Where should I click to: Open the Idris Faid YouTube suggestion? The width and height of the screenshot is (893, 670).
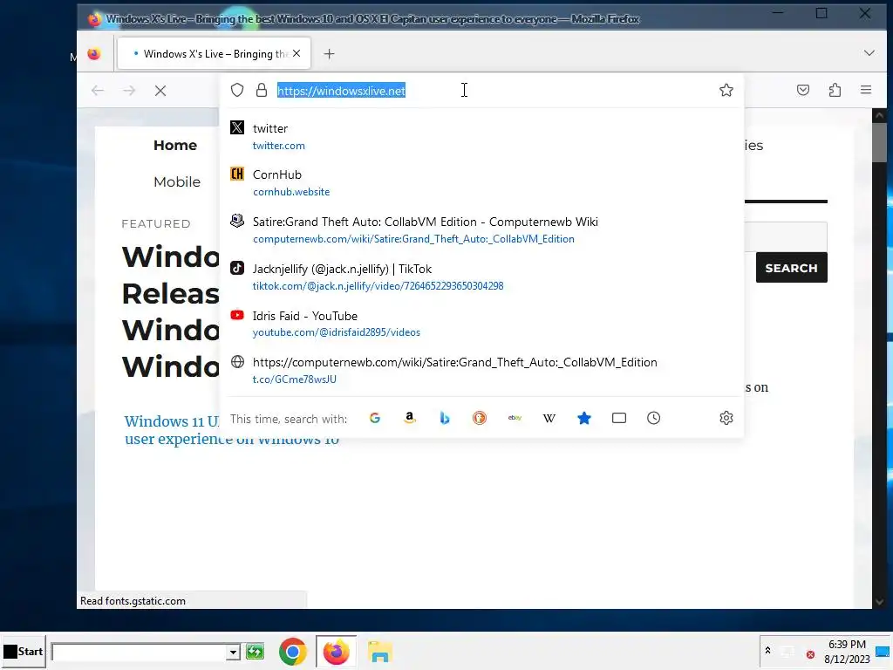pyautogui.click(x=481, y=324)
